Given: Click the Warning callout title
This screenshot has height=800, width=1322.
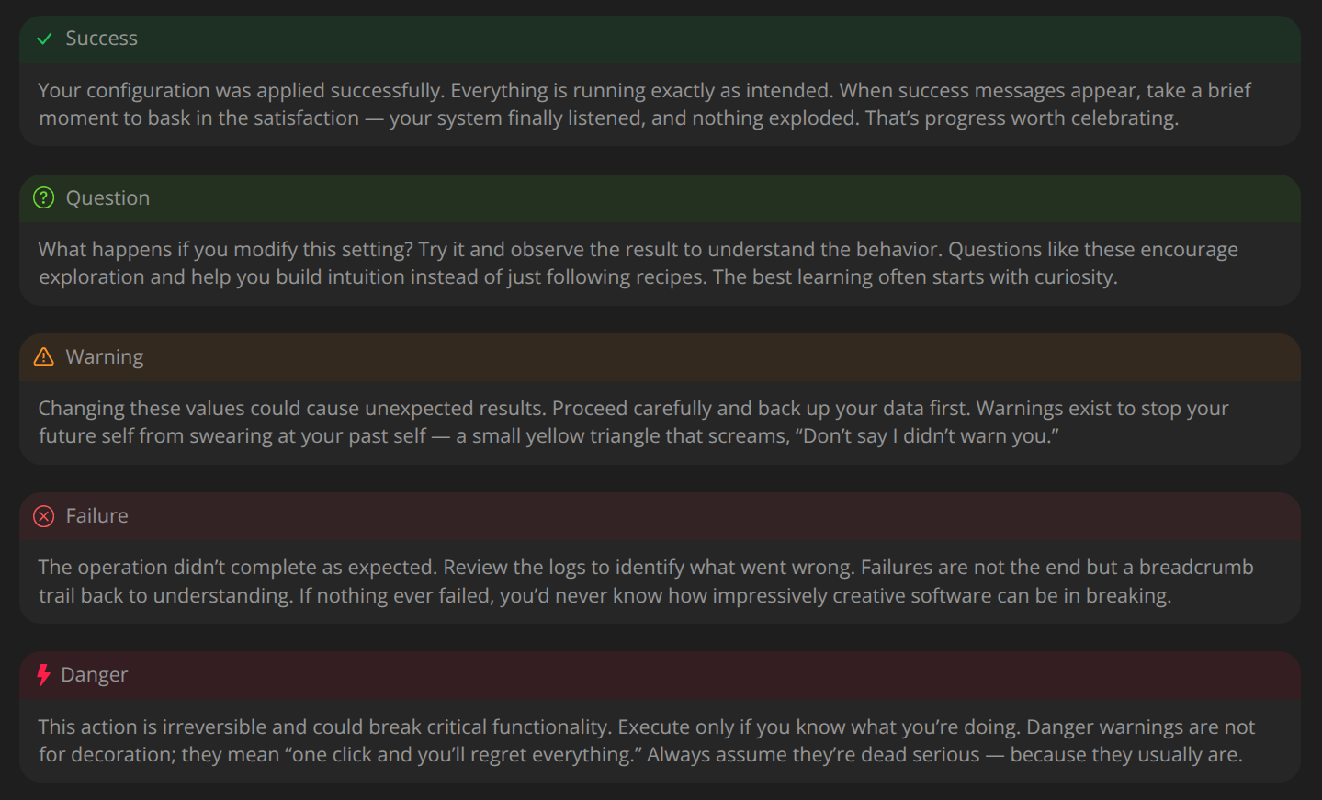Looking at the screenshot, I should point(105,357).
